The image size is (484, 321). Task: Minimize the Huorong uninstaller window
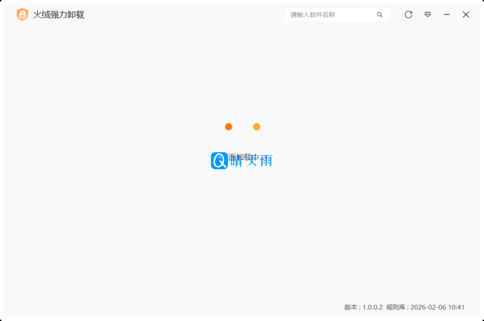[x=447, y=15]
